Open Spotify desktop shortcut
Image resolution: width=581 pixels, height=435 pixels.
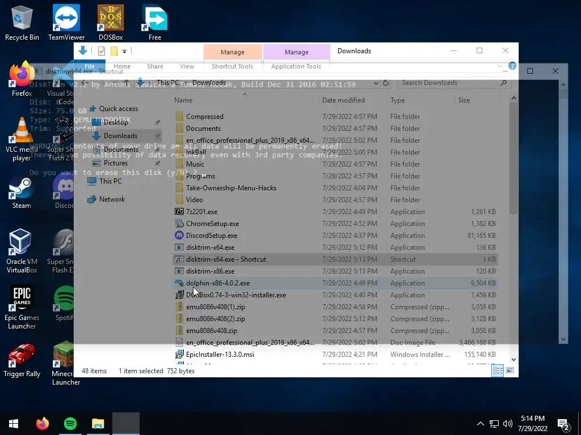click(x=64, y=304)
